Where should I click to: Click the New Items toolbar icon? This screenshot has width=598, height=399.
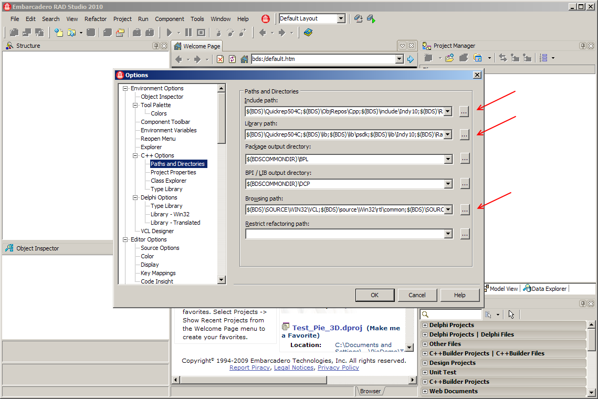[59, 33]
